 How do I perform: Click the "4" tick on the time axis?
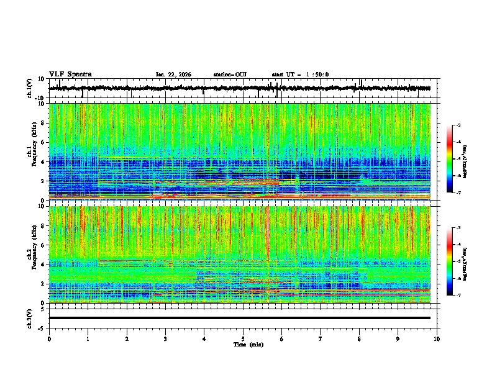(204, 339)
